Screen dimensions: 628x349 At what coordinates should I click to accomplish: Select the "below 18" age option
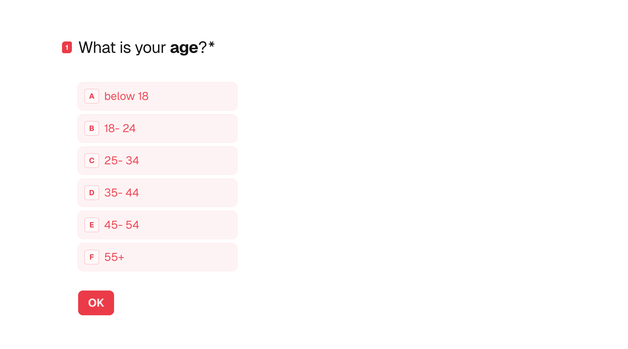tap(157, 96)
